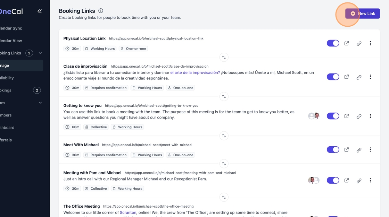
Task: Copy link for Meet With Michael
Action: [x=359, y=150]
